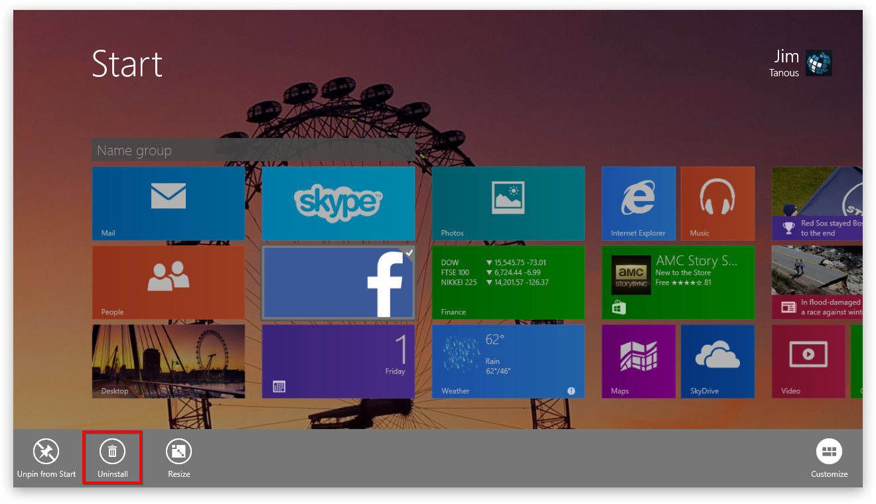Viewport: 876px width, 504px height.
Task: Click the Uninstall button
Action: point(113,459)
